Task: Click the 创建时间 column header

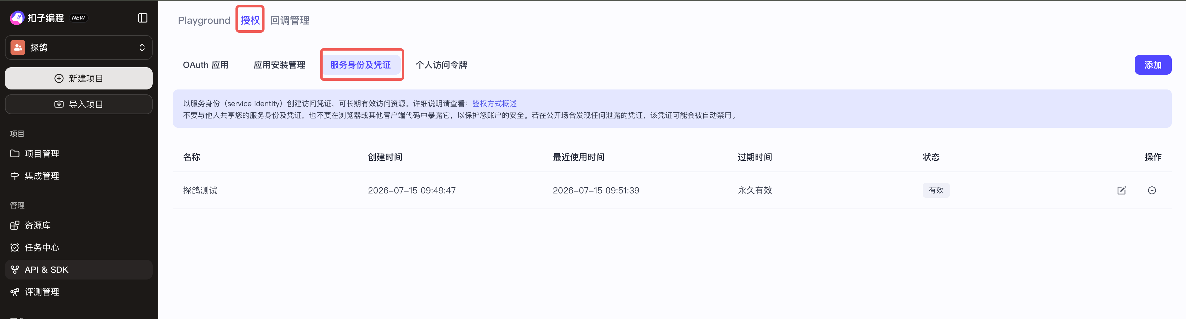Action: point(385,157)
